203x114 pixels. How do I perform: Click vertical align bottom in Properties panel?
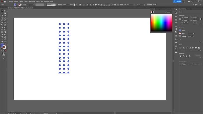(x=199, y=48)
